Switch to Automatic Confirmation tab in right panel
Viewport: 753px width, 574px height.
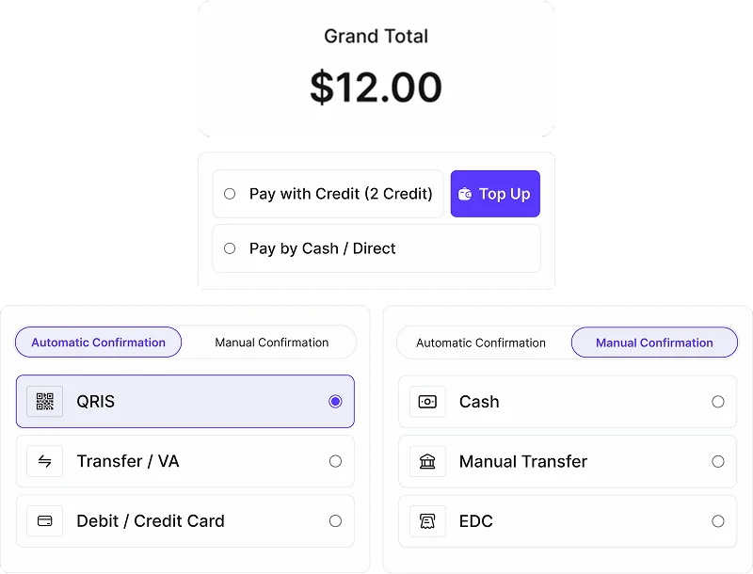click(x=481, y=343)
